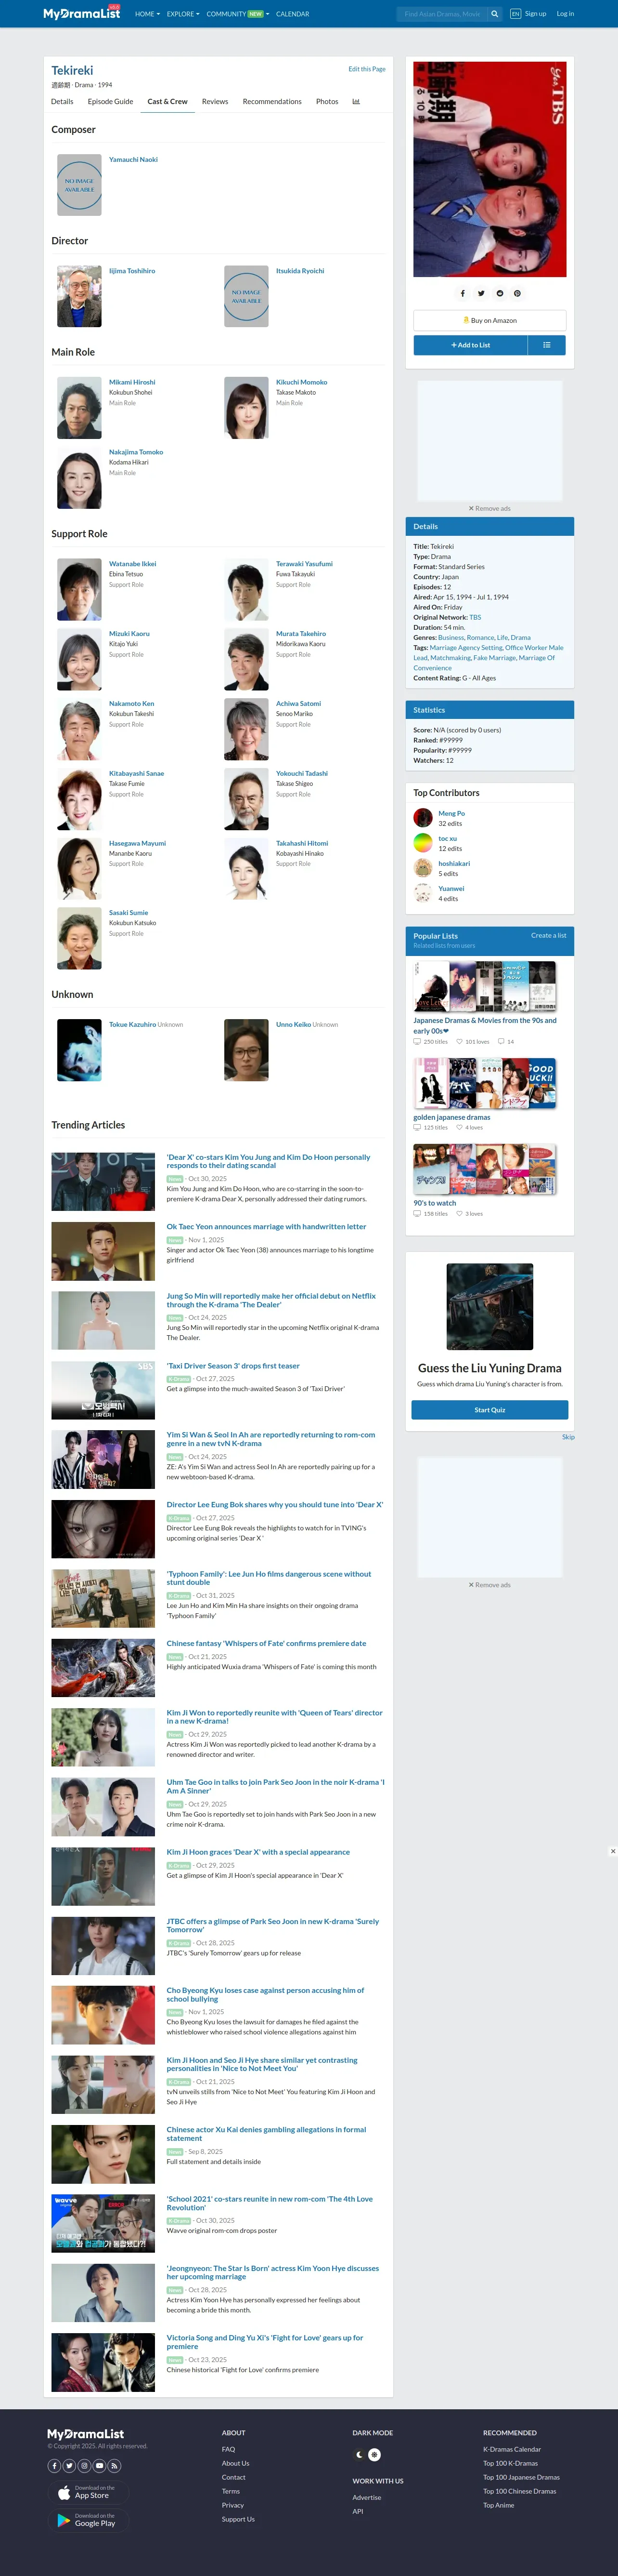Screen dimensions: 618x2576
Task: Open the TBS original network link
Action: [x=475, y=617]
